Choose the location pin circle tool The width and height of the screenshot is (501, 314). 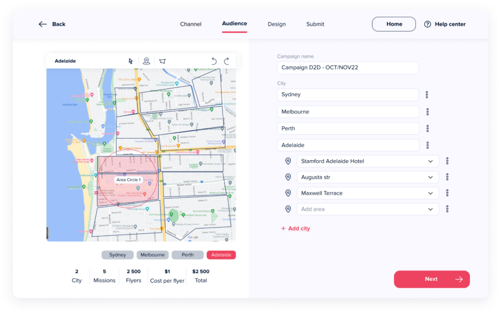click(x=146, y=61)
